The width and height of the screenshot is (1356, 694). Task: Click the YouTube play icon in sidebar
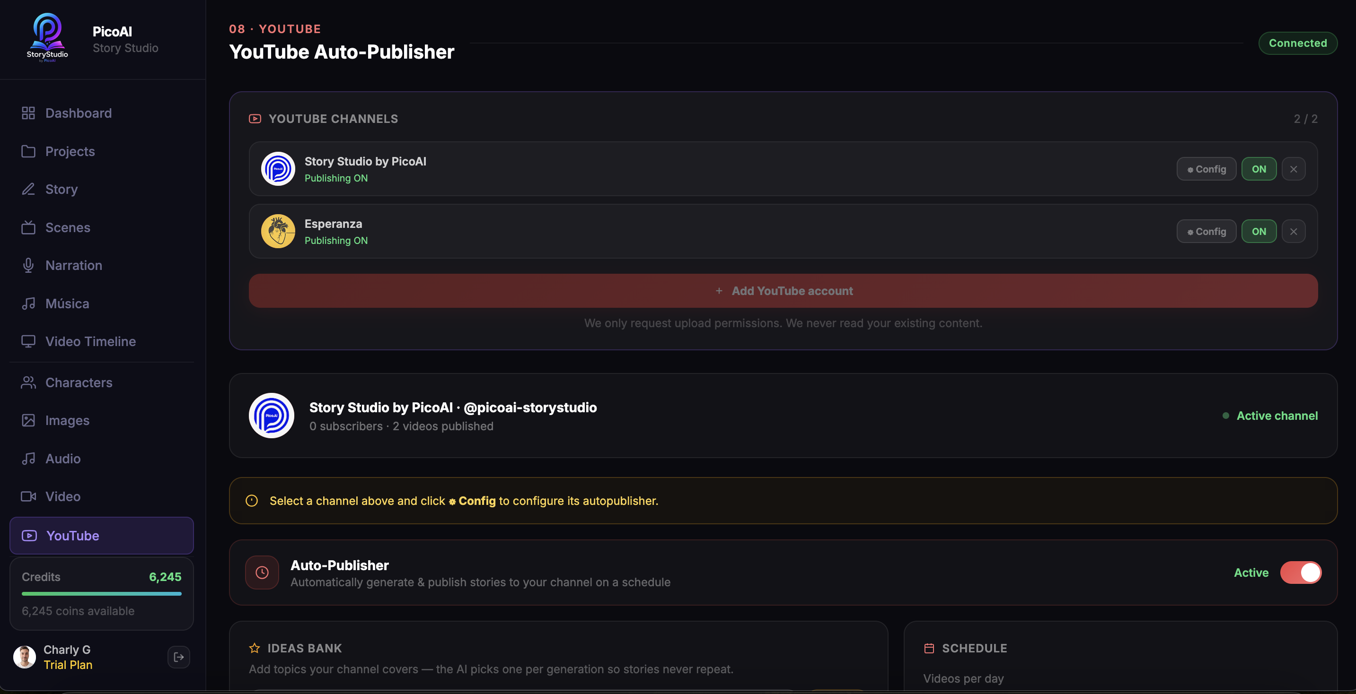[x=29, y=536]
